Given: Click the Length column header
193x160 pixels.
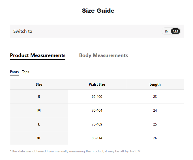Looking at the screenshot, I should tap(155, 85).
